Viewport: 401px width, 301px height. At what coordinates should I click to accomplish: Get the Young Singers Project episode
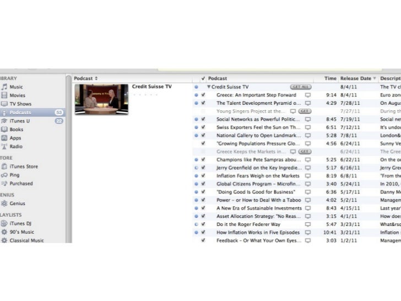(x=305, y=111)
